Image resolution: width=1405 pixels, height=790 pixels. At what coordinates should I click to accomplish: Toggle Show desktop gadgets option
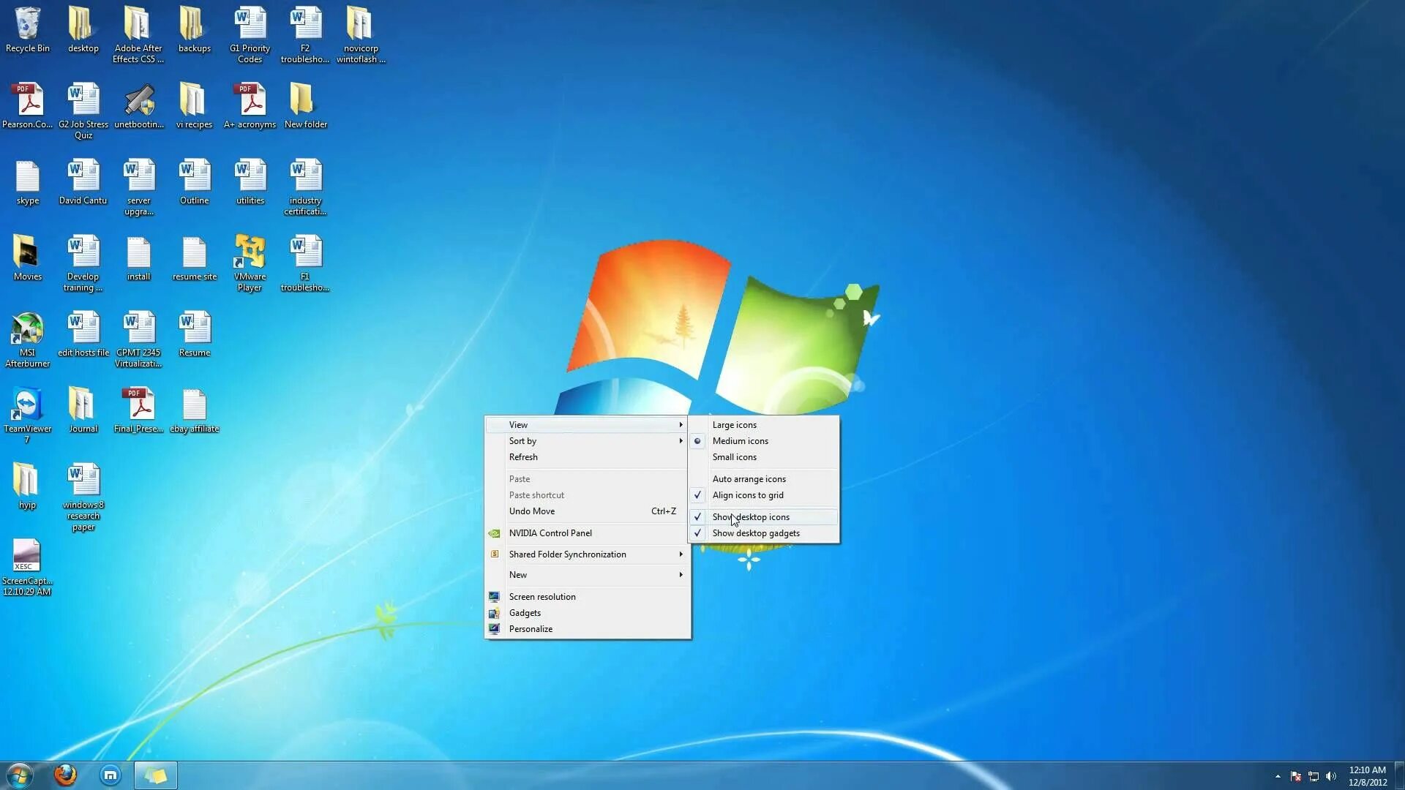(756, 533)
